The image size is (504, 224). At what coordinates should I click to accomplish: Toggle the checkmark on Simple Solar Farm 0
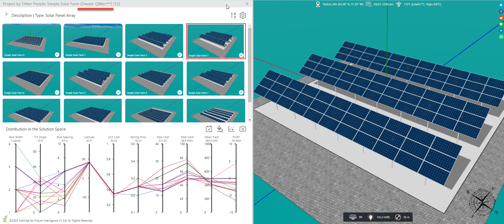pos(57,55)
